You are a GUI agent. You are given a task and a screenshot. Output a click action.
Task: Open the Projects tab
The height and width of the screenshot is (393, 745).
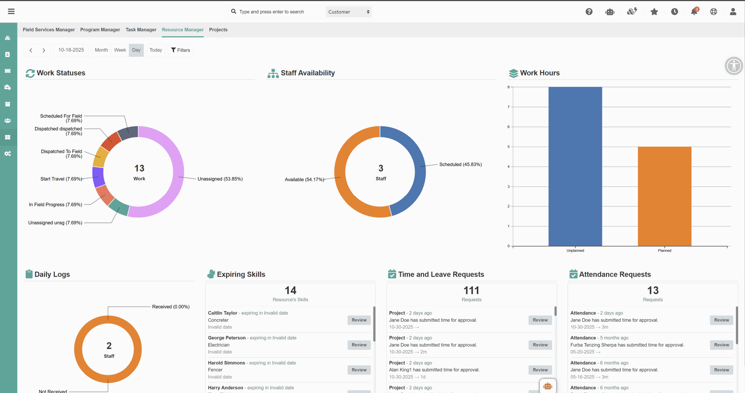tap(218, 30)
